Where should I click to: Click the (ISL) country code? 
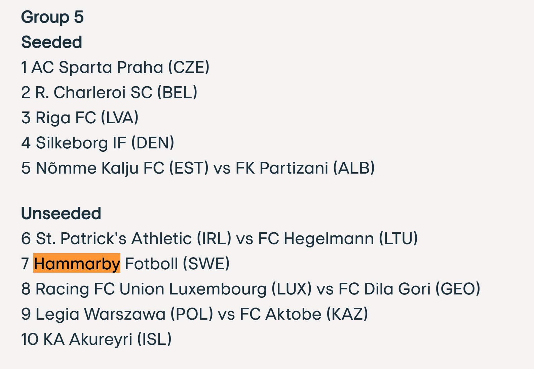tap(154, 339)
